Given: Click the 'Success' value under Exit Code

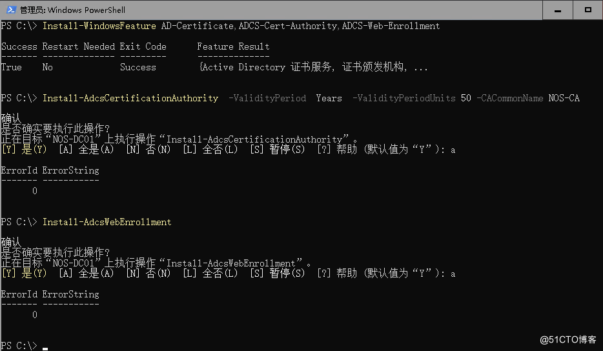Looking at the screenshot, I should [138, 67].
